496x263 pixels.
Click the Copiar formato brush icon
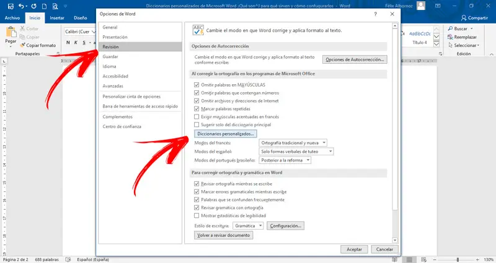tap(22, 45)
